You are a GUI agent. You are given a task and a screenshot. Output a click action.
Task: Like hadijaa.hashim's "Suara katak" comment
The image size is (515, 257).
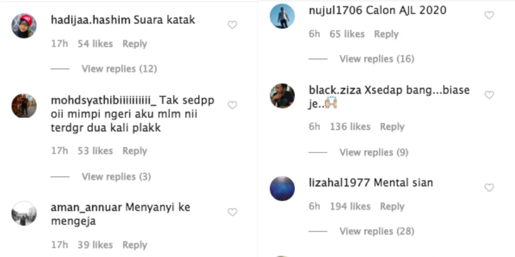(x=232, y=25)
